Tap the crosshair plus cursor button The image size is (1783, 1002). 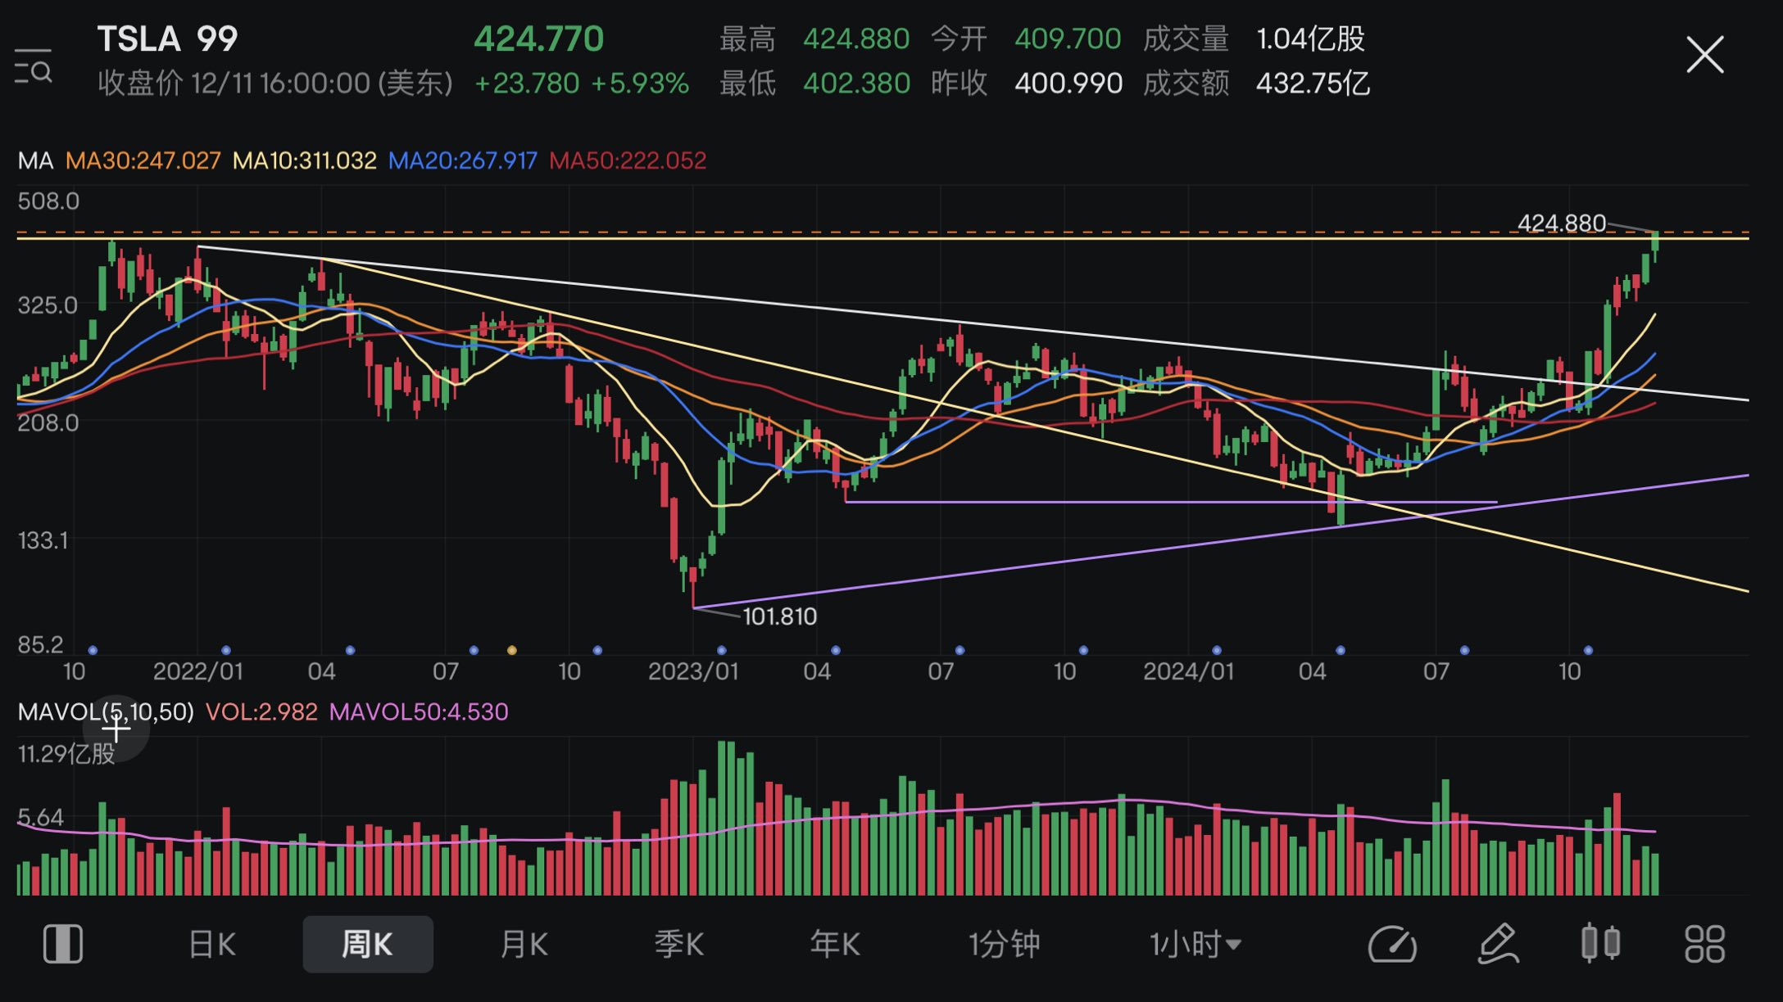(x=116, y=728)
